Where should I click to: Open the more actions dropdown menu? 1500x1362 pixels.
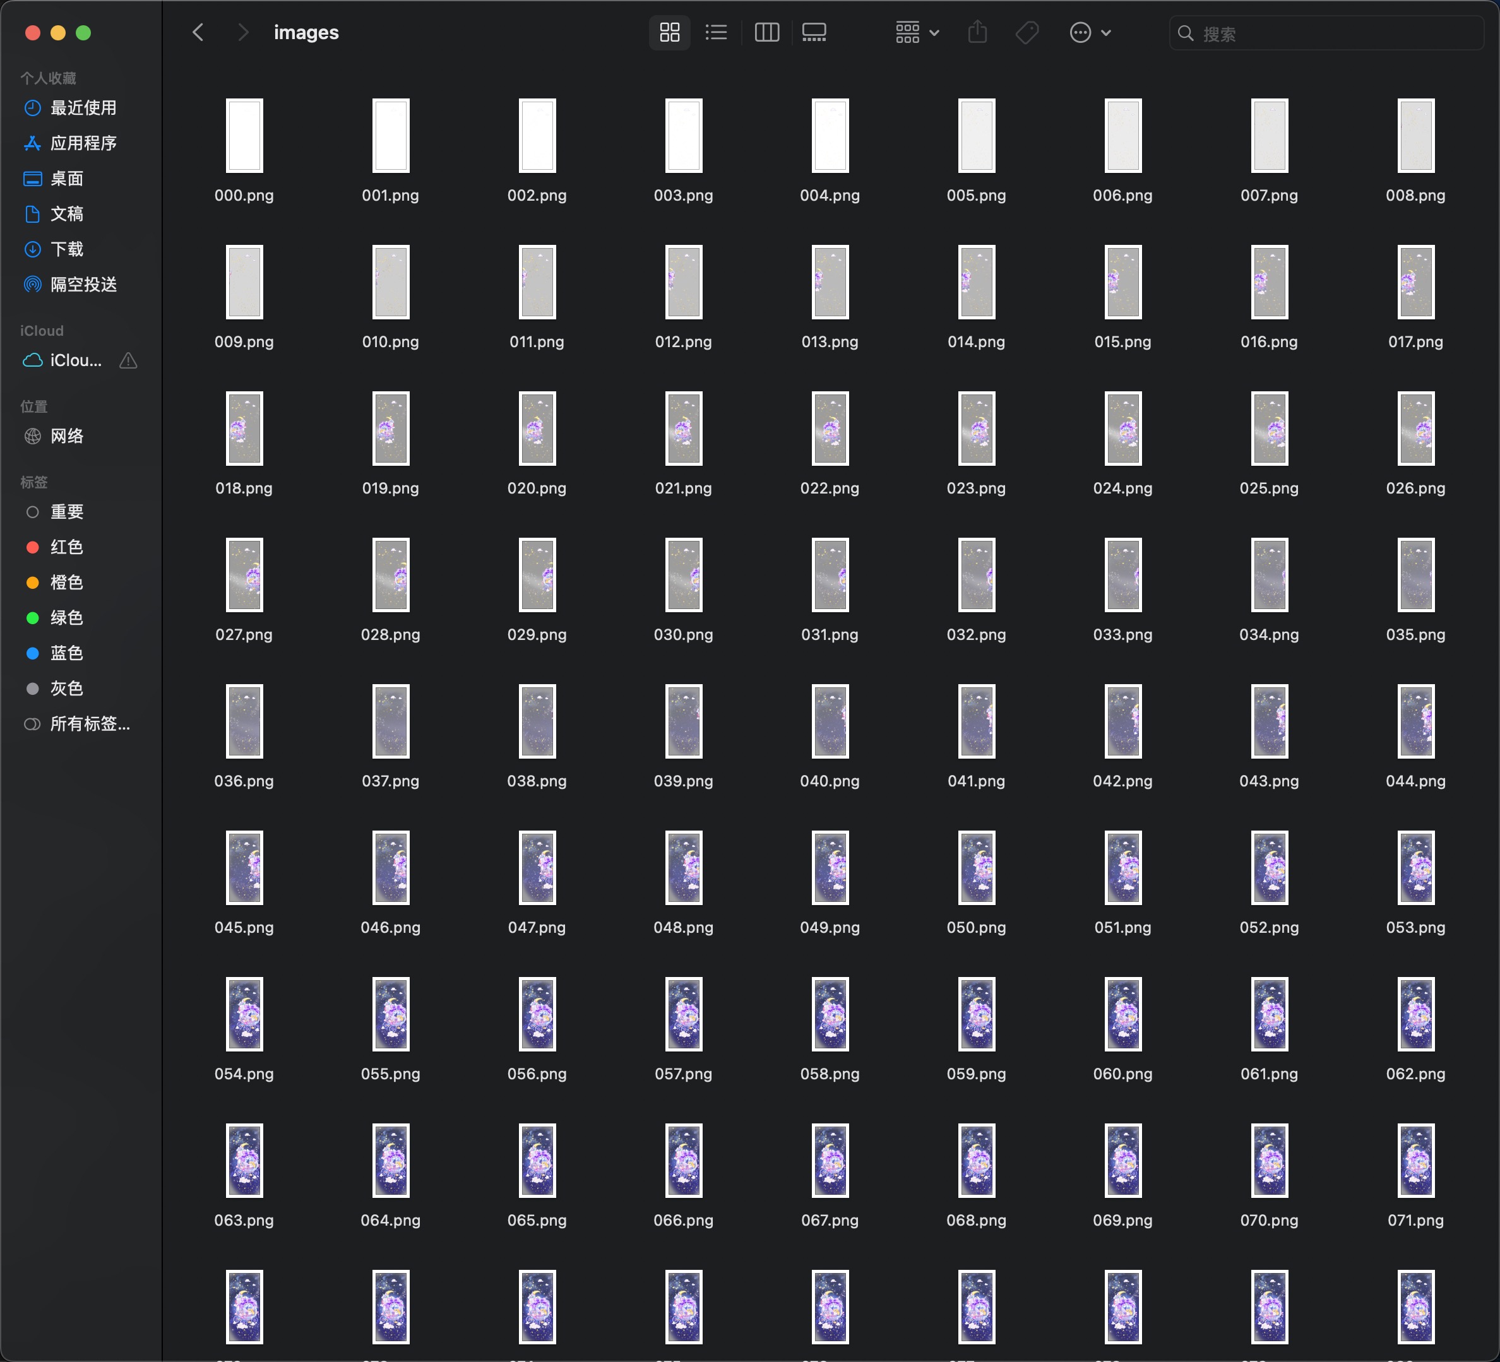[1090, 33]
